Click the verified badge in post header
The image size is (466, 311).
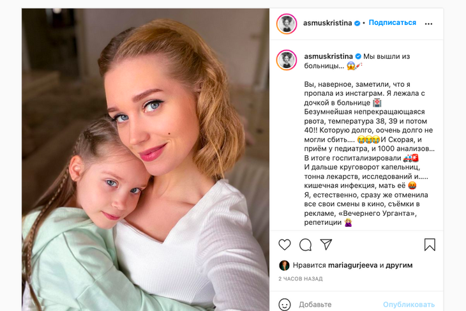357,23
